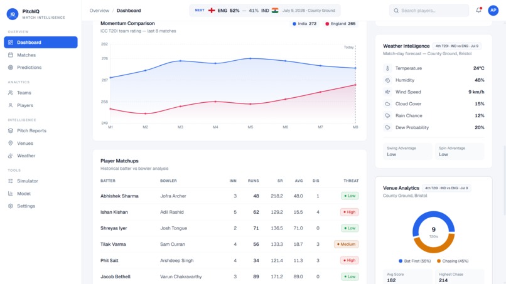This screenshot has height=284, width=506.
Task: Sort by THREAT column header
Action: [x=351, y=181]
